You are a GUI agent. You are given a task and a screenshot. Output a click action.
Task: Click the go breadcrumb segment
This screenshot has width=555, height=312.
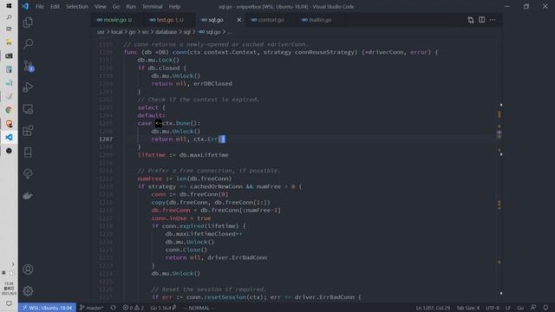pyautogui.click(x=132, y=32)
